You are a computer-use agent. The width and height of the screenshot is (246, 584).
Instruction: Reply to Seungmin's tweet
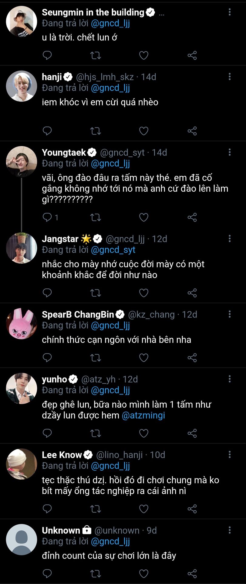47,55
